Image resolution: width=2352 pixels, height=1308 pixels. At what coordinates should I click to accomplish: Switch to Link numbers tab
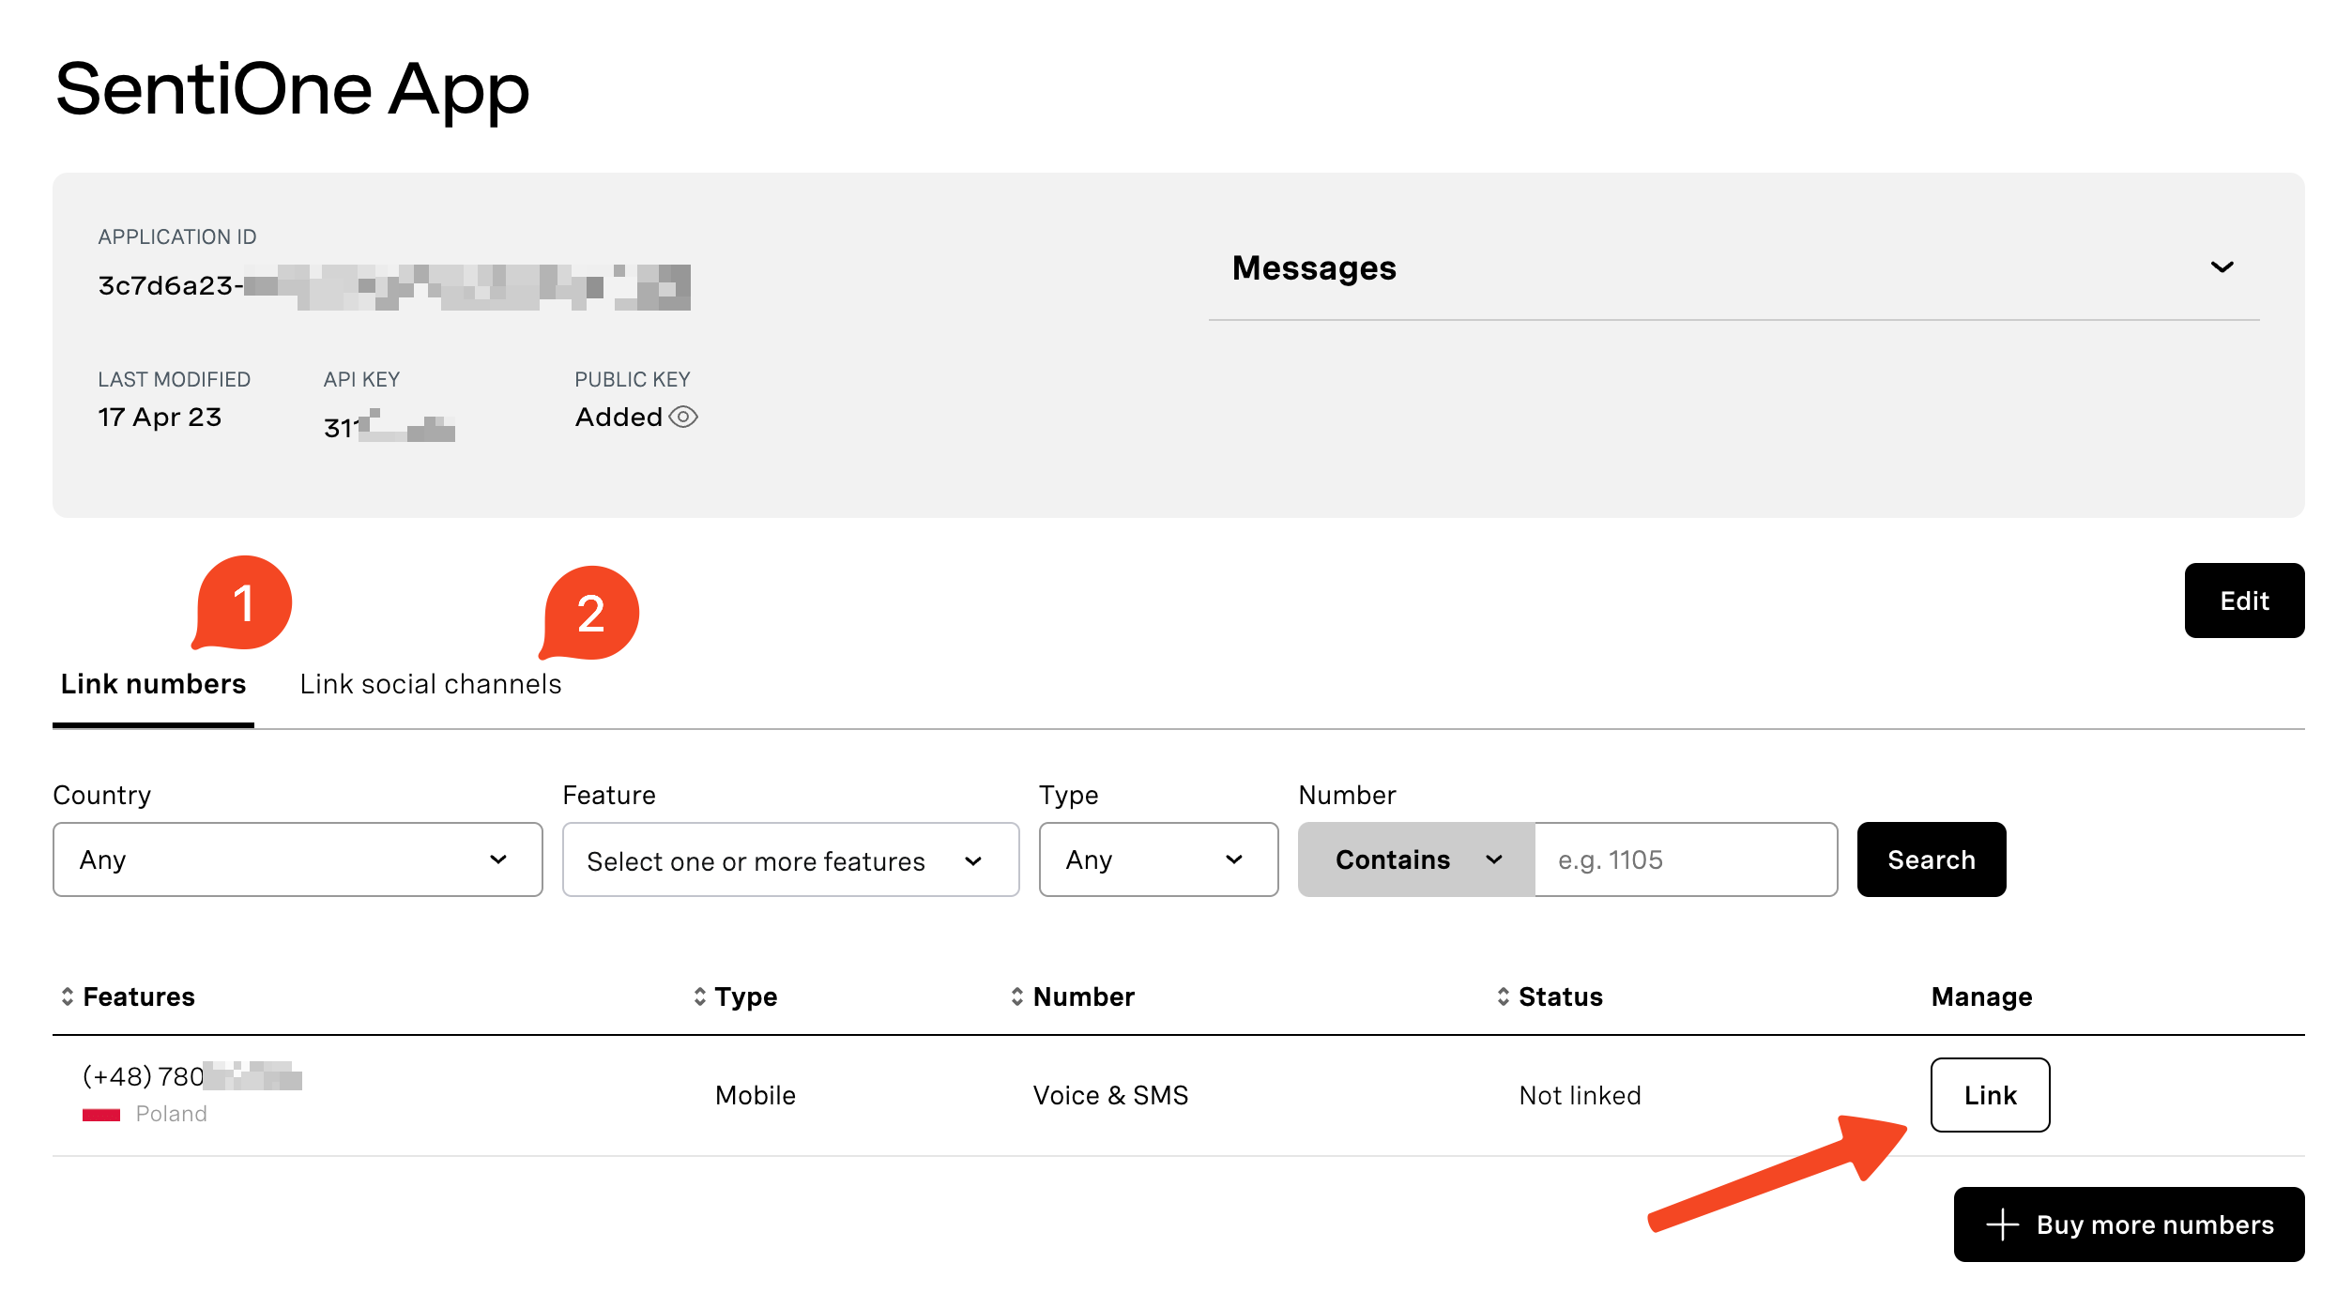(153, 684)
